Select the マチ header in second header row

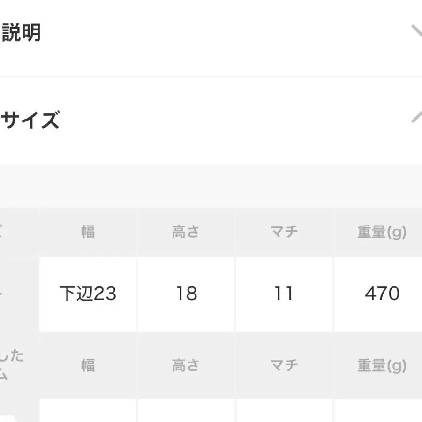pos(284,365)
